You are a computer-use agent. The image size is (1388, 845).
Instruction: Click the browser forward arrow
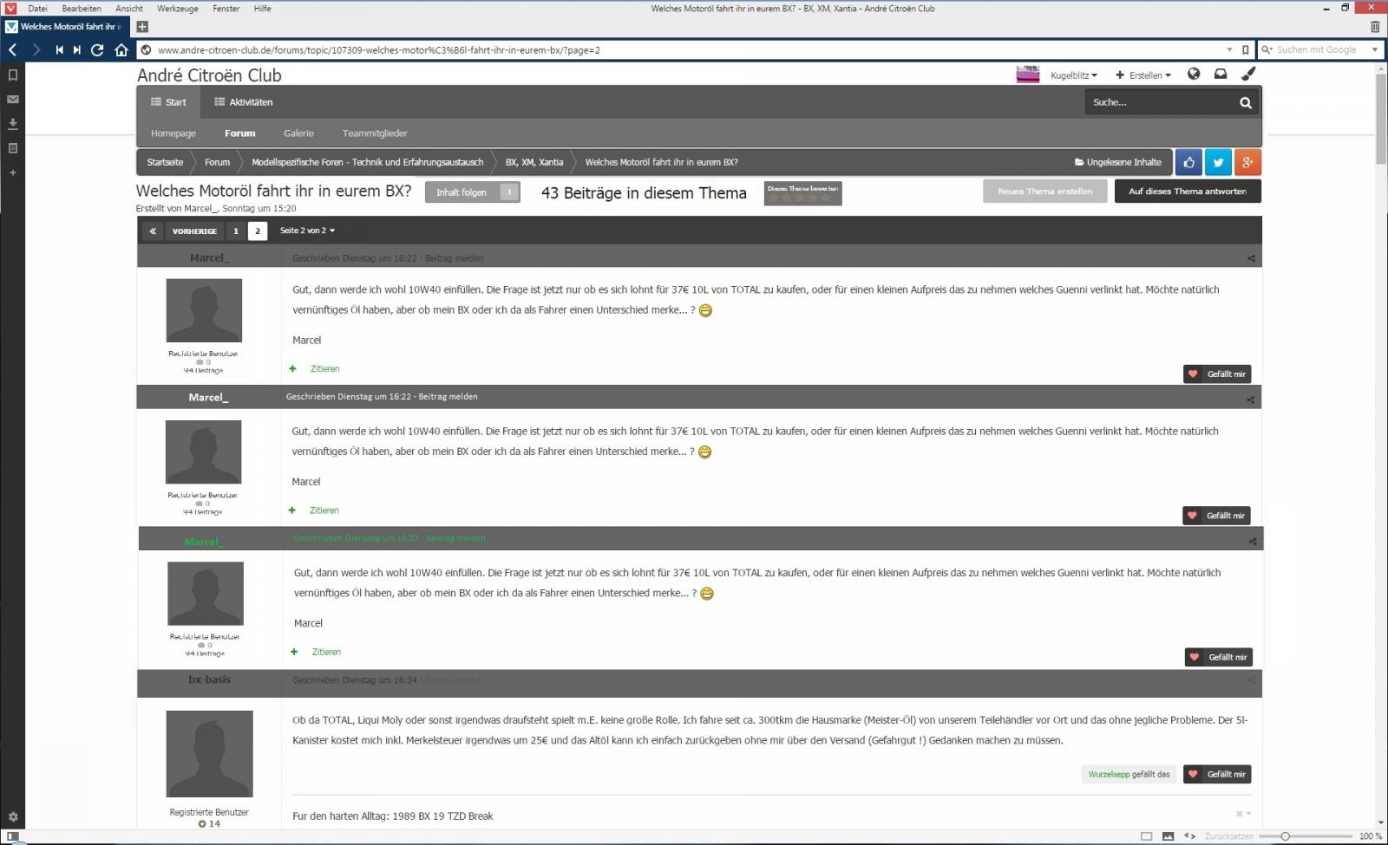[x=36, y=50]
